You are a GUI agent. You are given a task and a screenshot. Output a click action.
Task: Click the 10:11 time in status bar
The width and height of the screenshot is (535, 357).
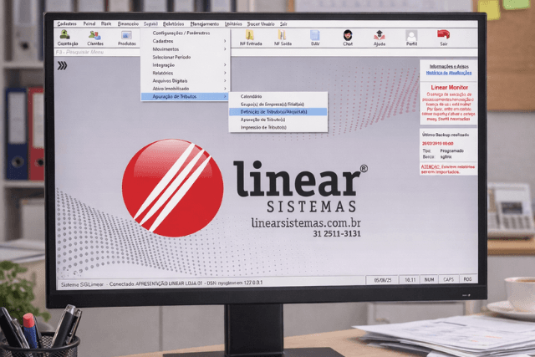click(x=410, y=280)
